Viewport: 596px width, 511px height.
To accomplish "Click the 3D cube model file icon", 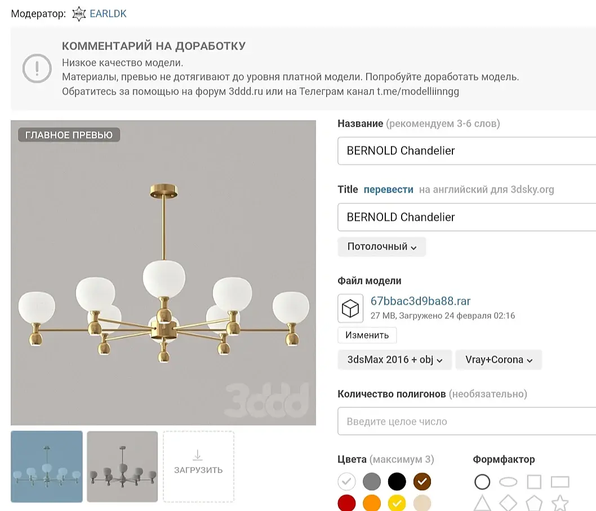I will click(350, 308).
